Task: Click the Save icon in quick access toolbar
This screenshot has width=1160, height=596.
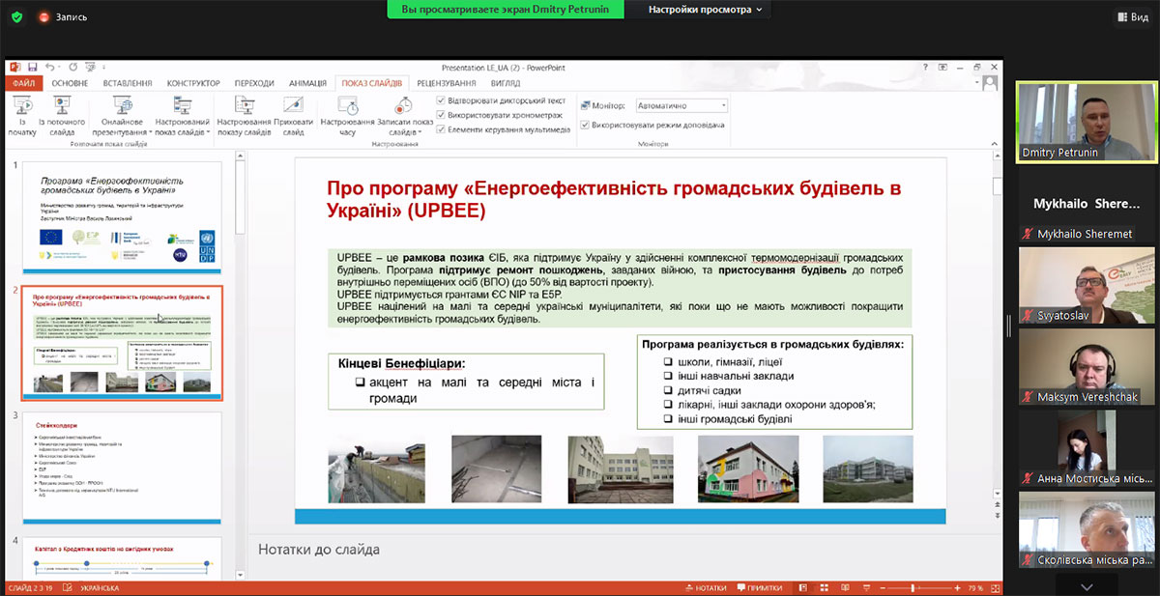Action: [x=33, y=67]
